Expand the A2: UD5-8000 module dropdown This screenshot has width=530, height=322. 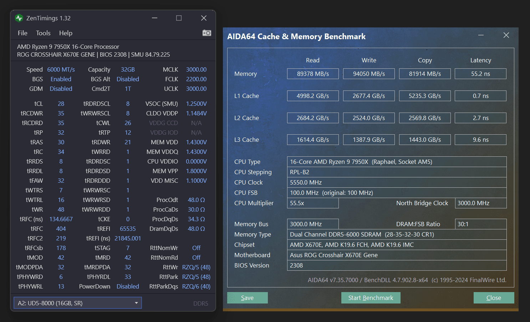[x=78, y=303]
